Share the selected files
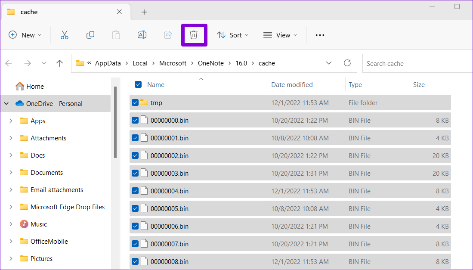This screenshot has width=473, height=270. (167, 35)
